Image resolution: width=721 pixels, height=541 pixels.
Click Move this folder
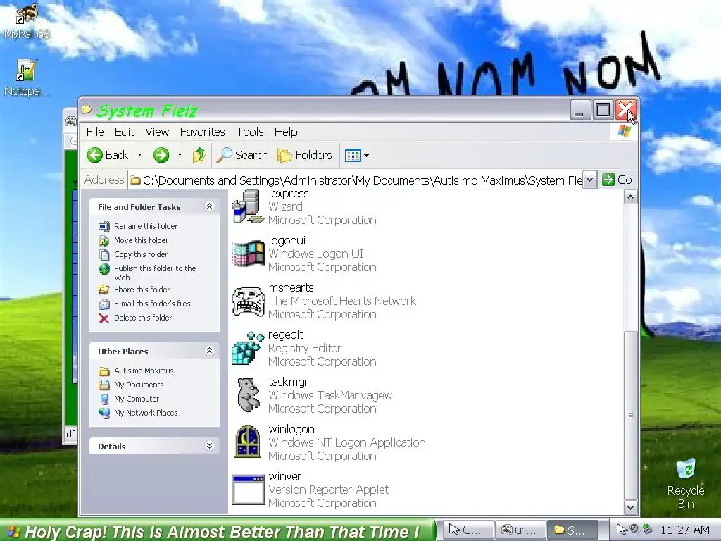click(141, 240)
